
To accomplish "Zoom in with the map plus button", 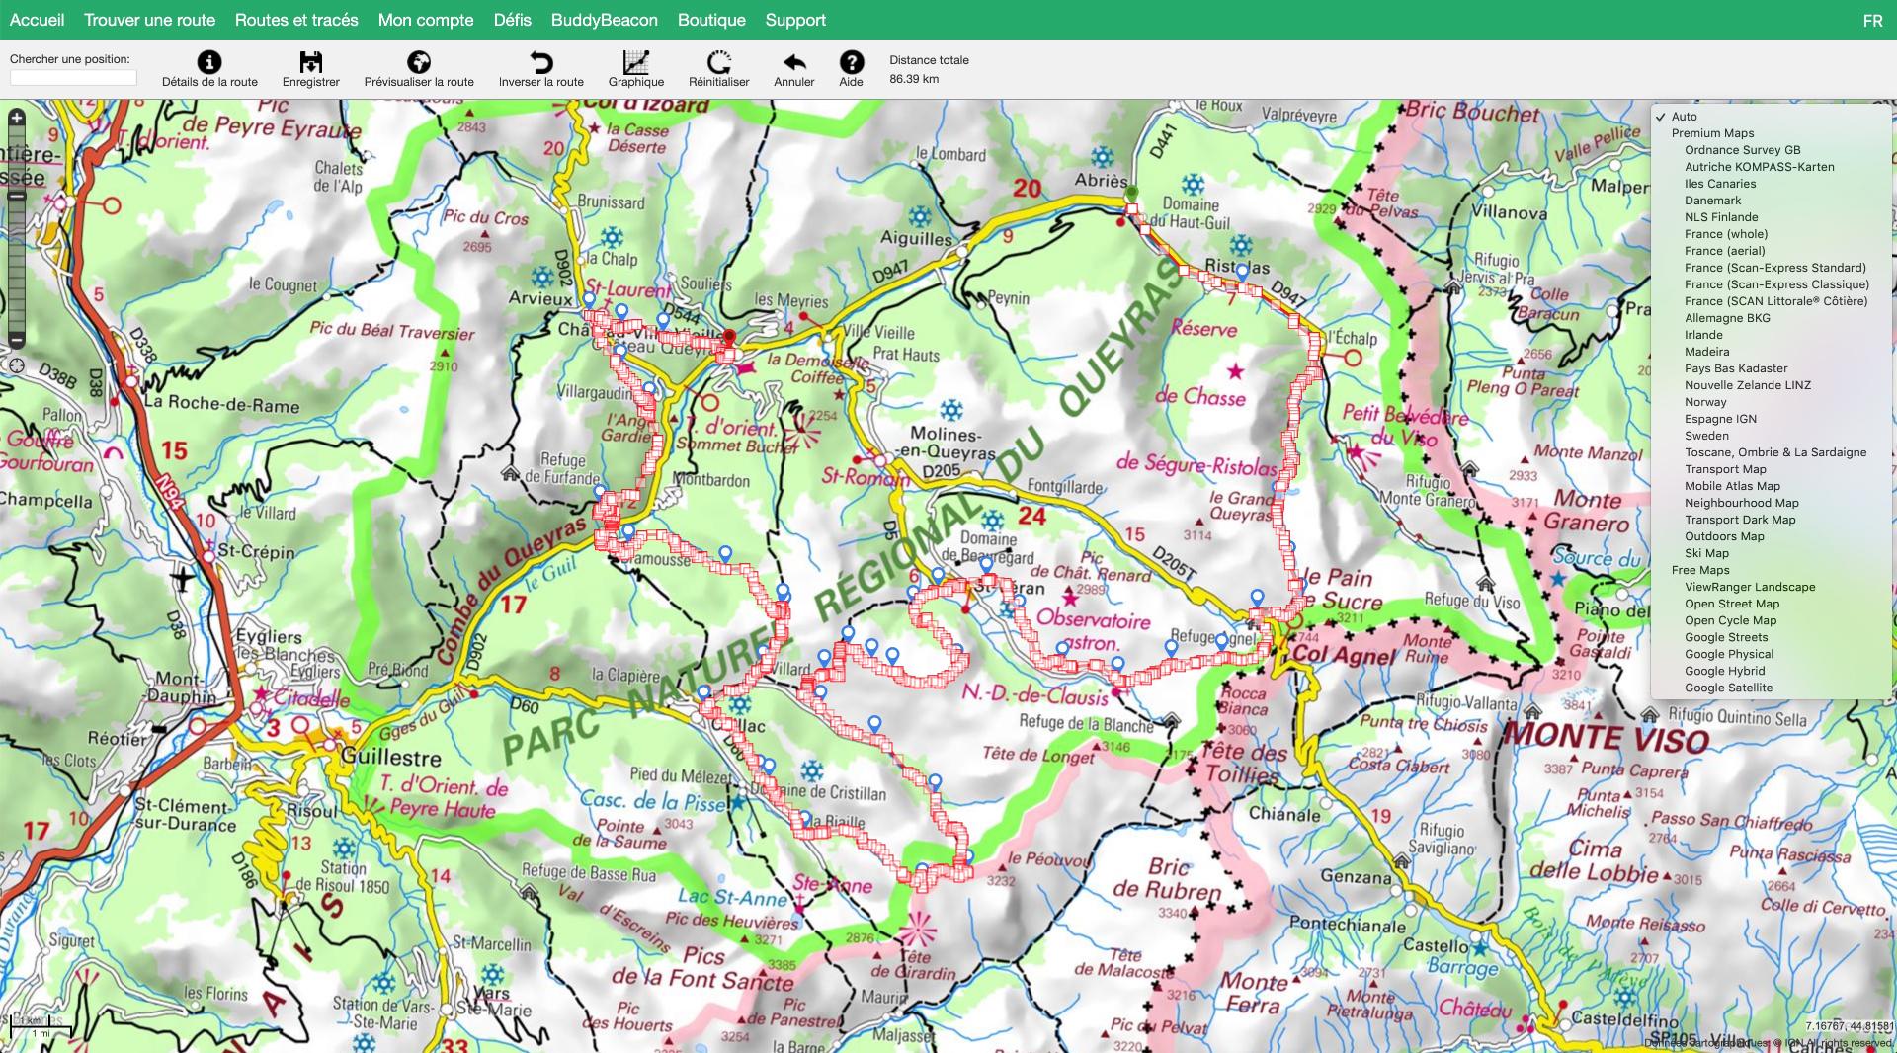I will [x=16, y=118].
